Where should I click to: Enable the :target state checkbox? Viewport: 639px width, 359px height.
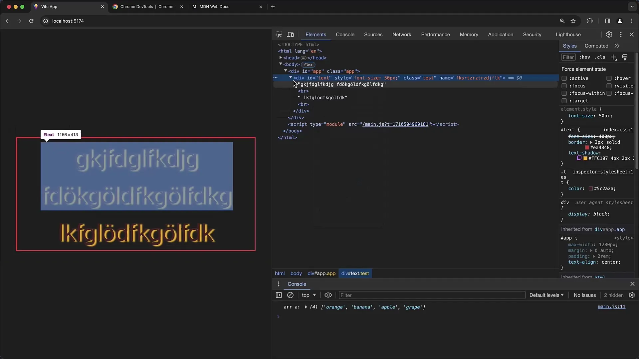(564, 101)
